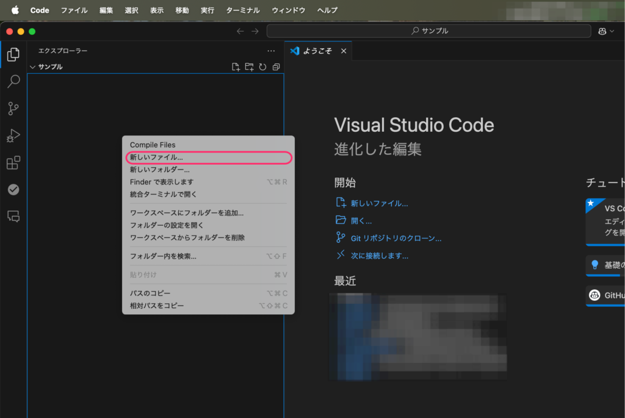Open the Search view icon

[x=13, y=81]
